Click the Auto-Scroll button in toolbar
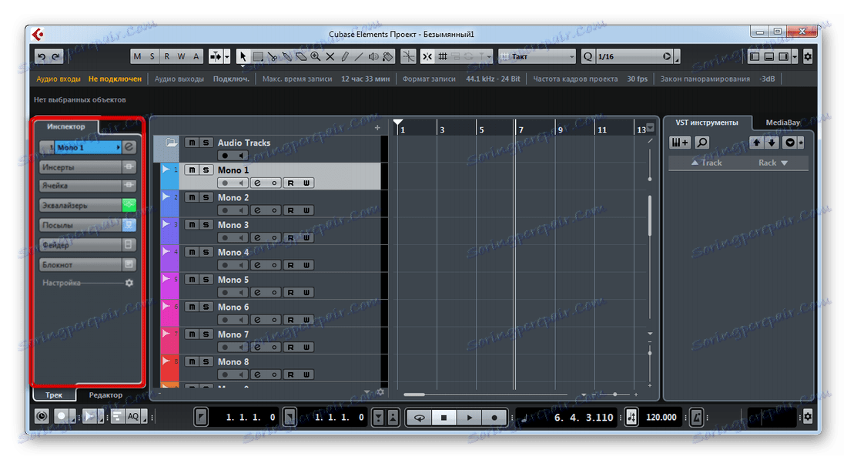The height and width of the screenshot is (460, 847). (x=216, y=56)
